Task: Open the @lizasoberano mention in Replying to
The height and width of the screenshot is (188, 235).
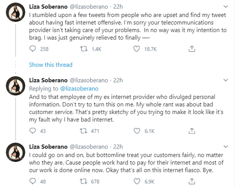Action: 79,89
